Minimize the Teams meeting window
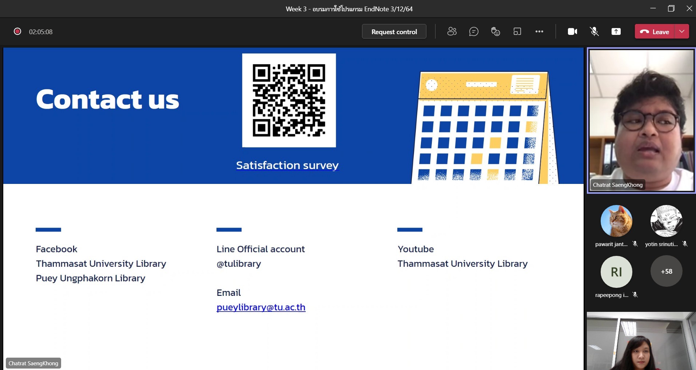Image resolution: width=696 pixels, height=370 pixels. point(653,8)
